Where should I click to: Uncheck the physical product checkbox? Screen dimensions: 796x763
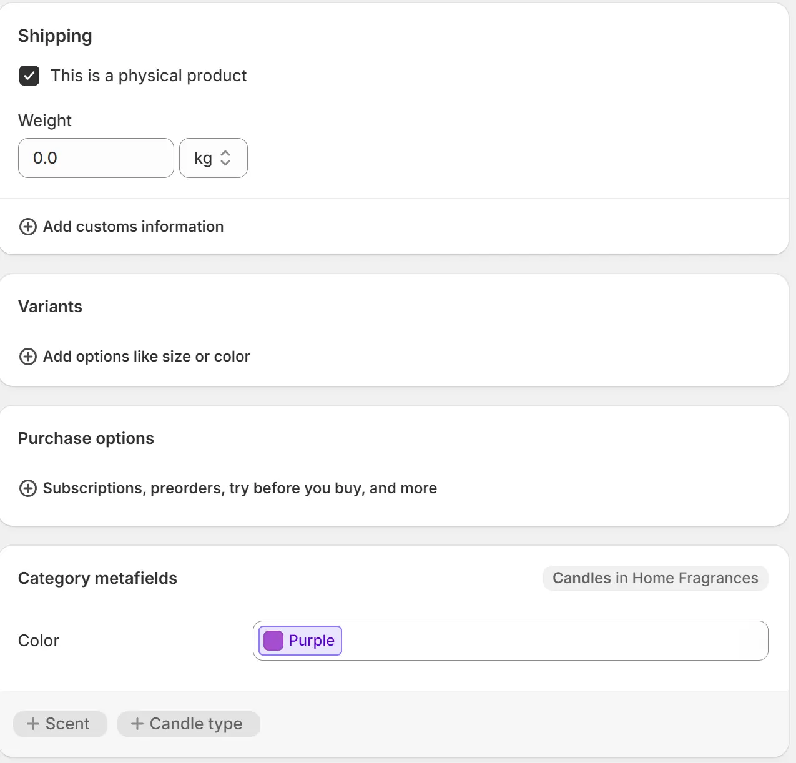point(29,76)
